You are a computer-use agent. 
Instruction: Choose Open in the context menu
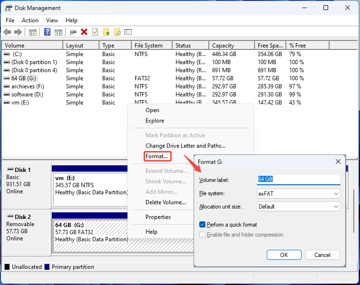click(152, 110)
